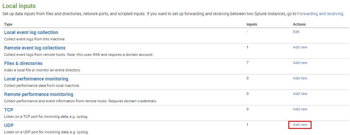Click the Remote event log inputs count
The width and height of the screenshot is (350, 135).
click(x=247, y=47)
